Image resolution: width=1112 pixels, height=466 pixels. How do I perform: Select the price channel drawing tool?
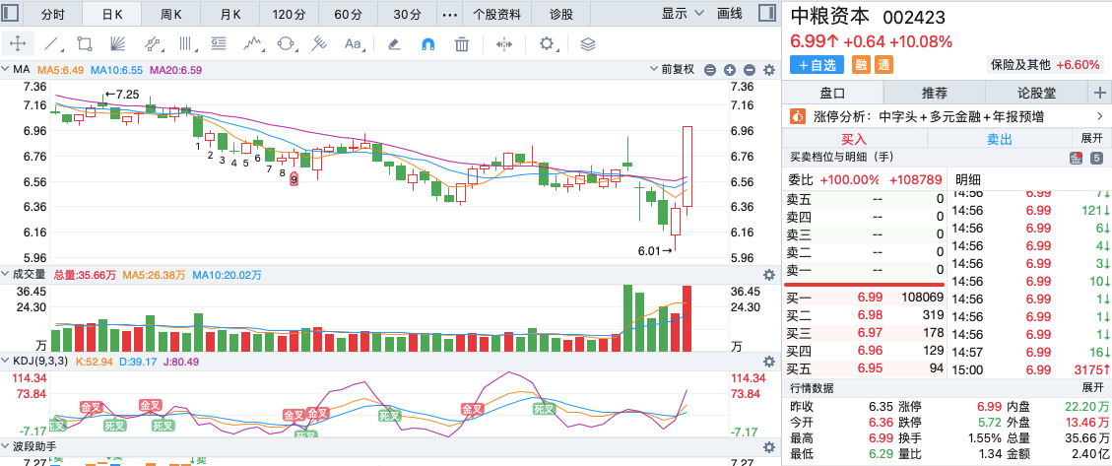pos(153,44)
